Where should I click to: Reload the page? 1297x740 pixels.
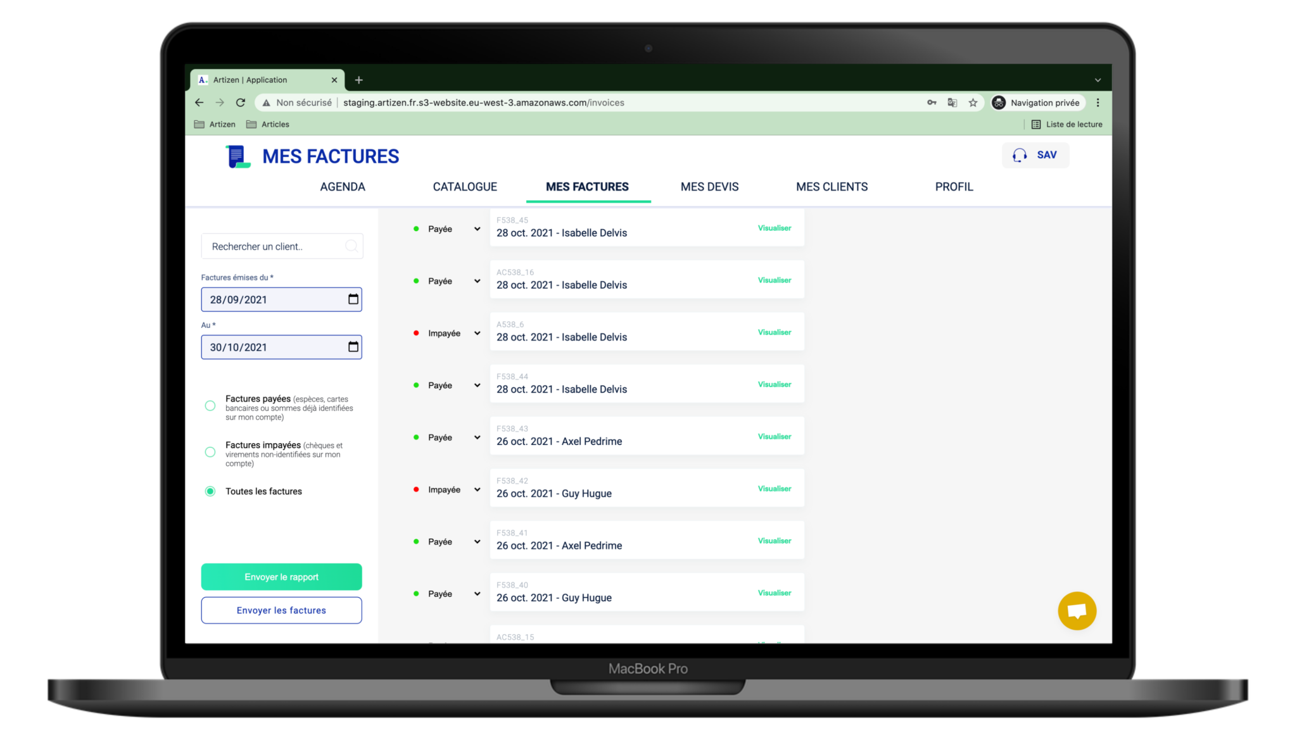(x=241, y=103)
